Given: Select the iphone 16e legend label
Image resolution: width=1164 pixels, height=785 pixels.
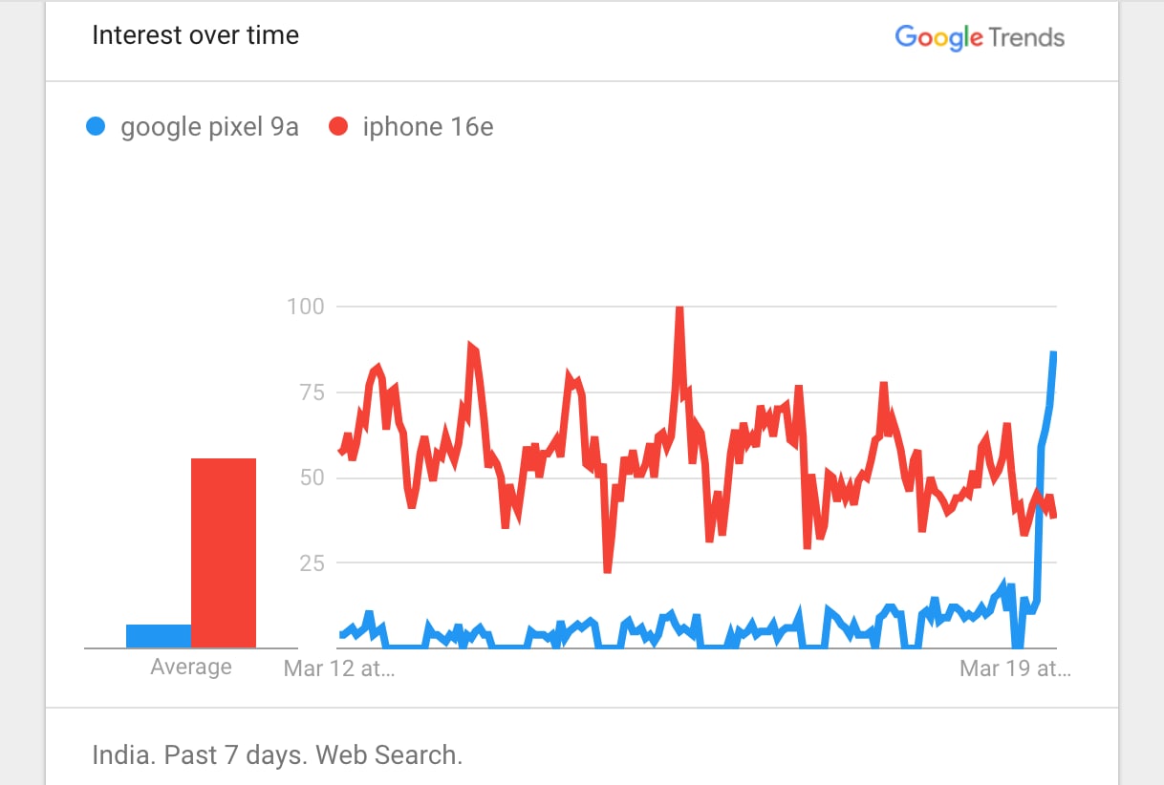Looking at the screenshot, I should [x=428, y=127].
